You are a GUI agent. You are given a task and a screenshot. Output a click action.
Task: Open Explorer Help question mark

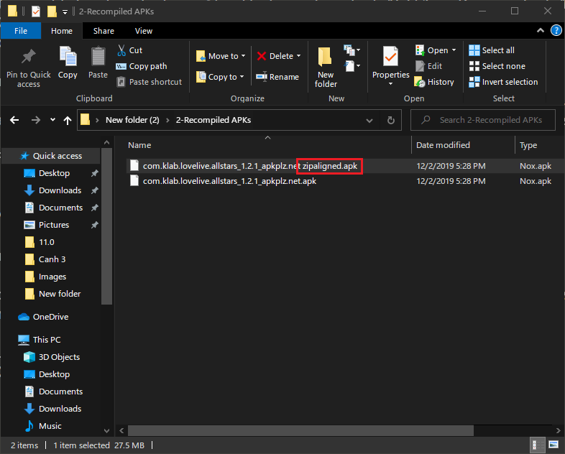[556, 31]
